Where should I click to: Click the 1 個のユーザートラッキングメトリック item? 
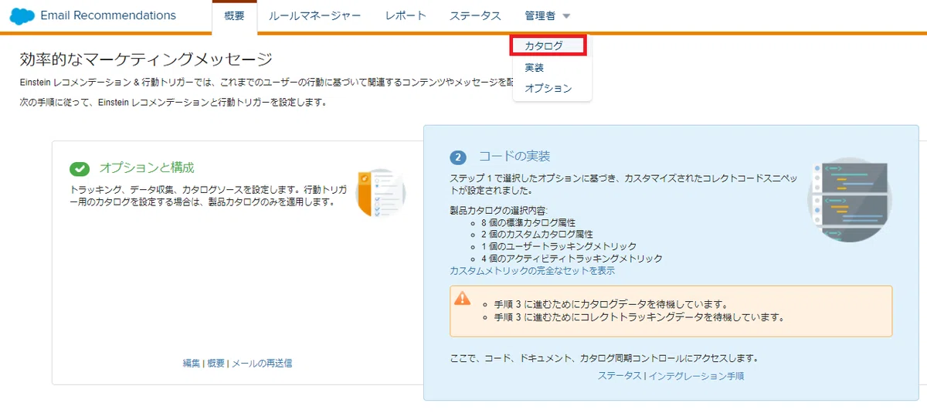point(559,246)
